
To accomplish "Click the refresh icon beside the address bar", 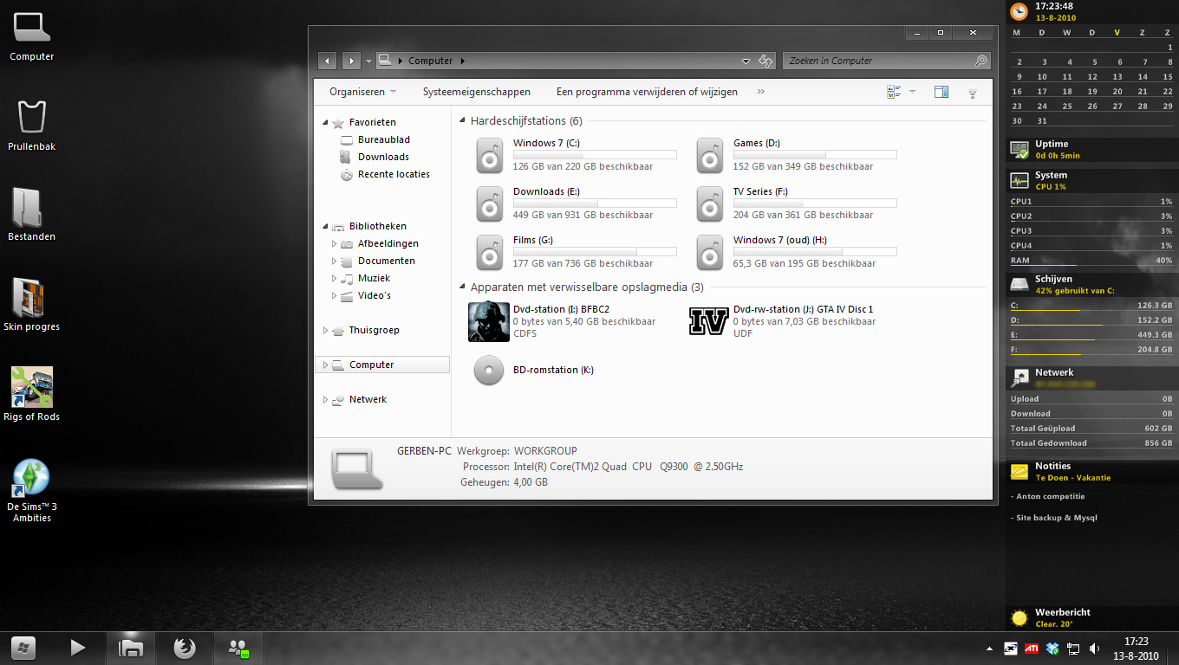I will coord(765,61).
